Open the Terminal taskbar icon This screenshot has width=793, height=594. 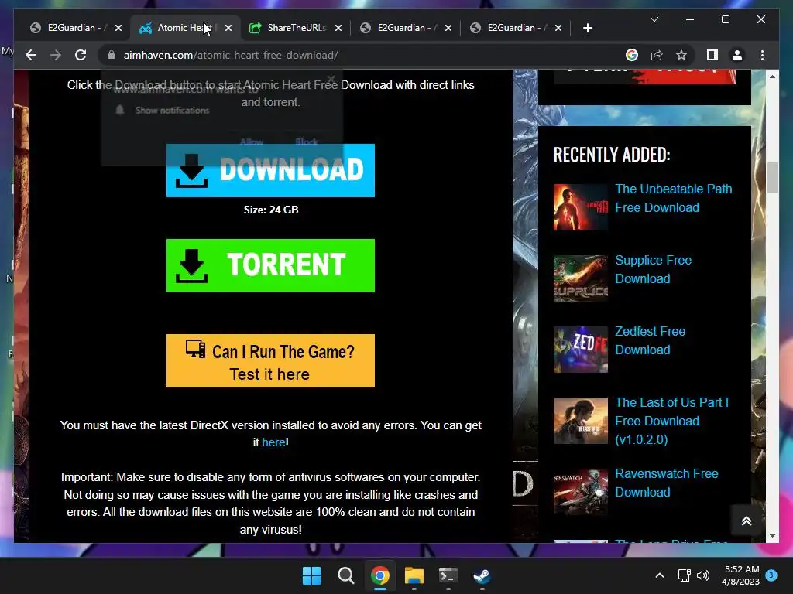448,575
